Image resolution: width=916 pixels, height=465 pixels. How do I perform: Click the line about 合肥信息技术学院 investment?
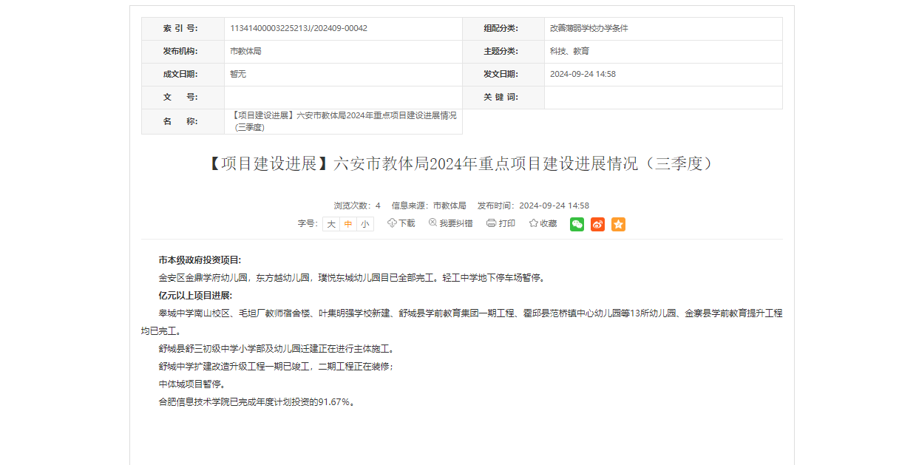click(x=257, y=402)
